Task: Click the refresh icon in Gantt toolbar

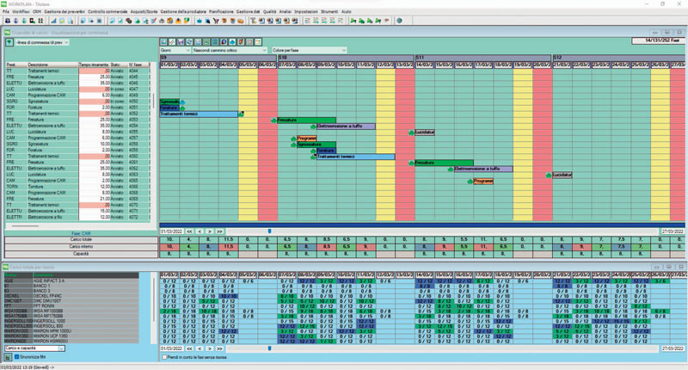Action: point(189,42)
